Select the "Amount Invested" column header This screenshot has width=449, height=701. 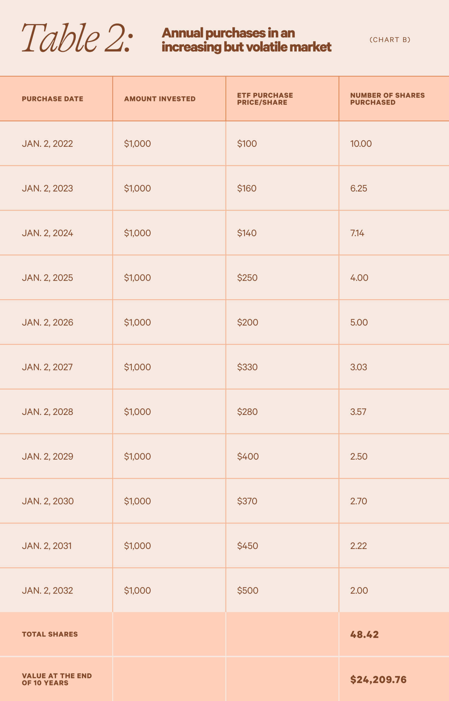[x=160, y=99]
